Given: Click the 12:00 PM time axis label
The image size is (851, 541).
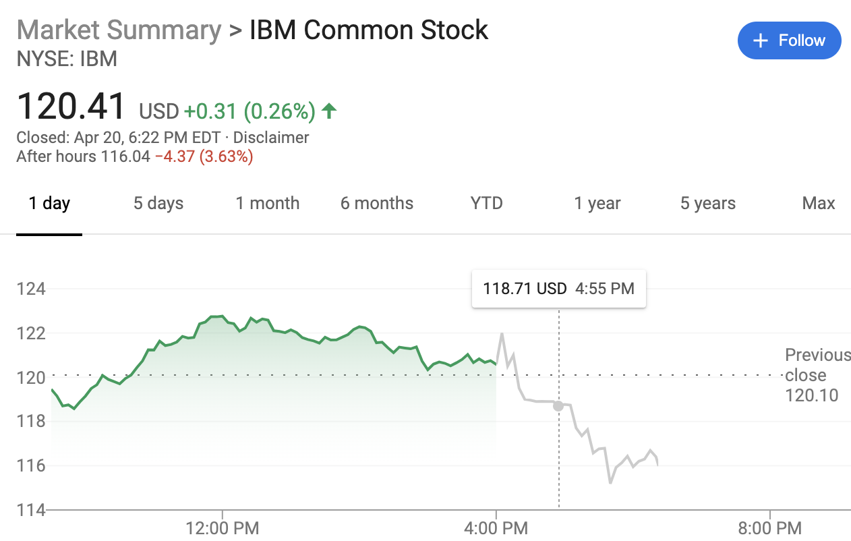Looking at the screenshot, I should (x=223, y=528).
